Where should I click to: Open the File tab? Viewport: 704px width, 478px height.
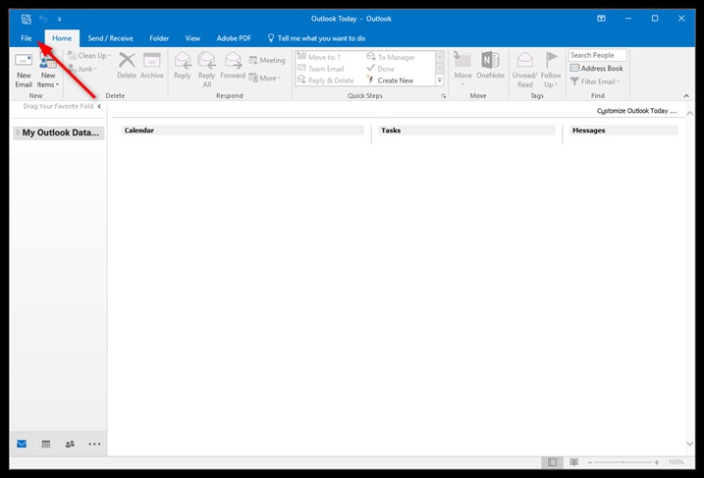(x=27, y=38)
